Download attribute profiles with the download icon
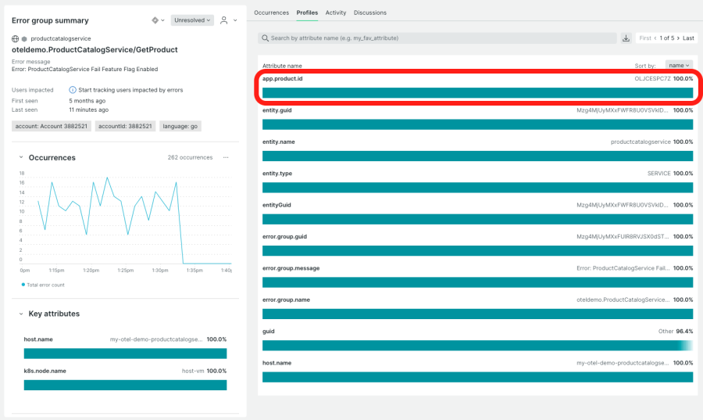 [626, 38]
